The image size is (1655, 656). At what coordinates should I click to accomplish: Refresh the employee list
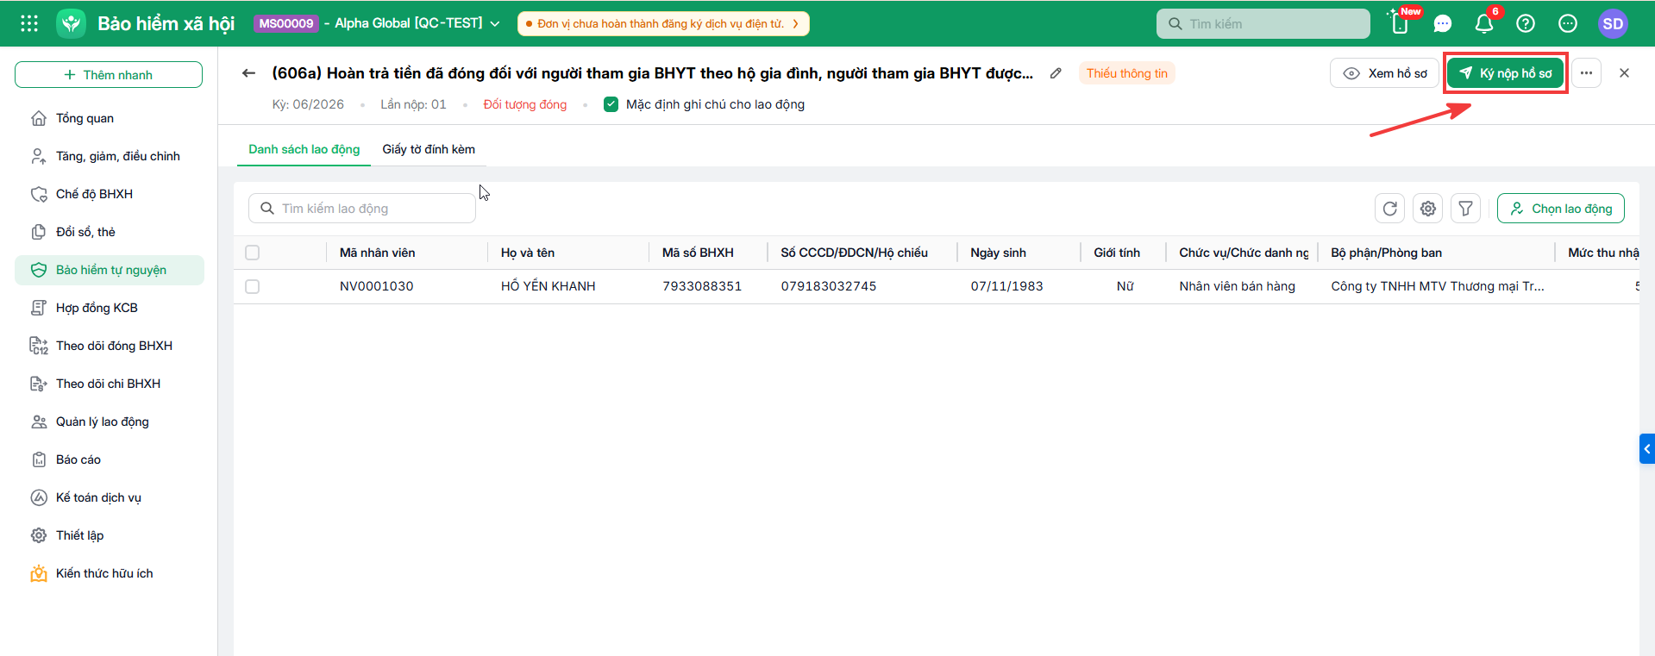[x=1389, y=209]
